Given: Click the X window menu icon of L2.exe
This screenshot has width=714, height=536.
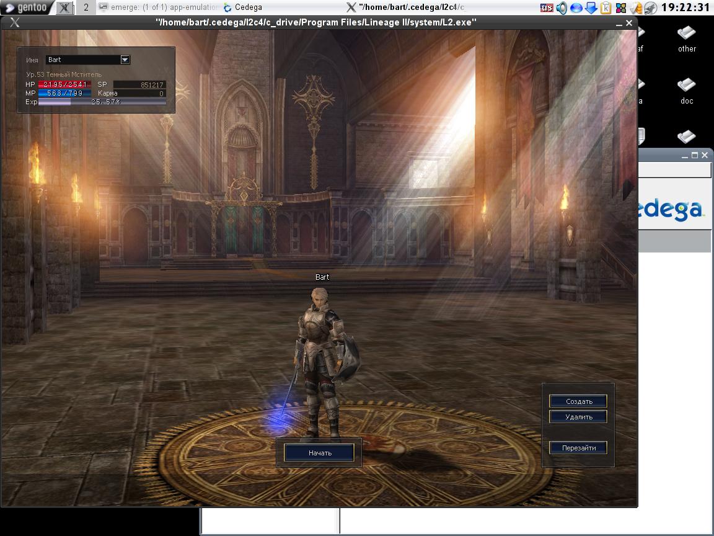Looking at the screenshot, I should [14, 22].
